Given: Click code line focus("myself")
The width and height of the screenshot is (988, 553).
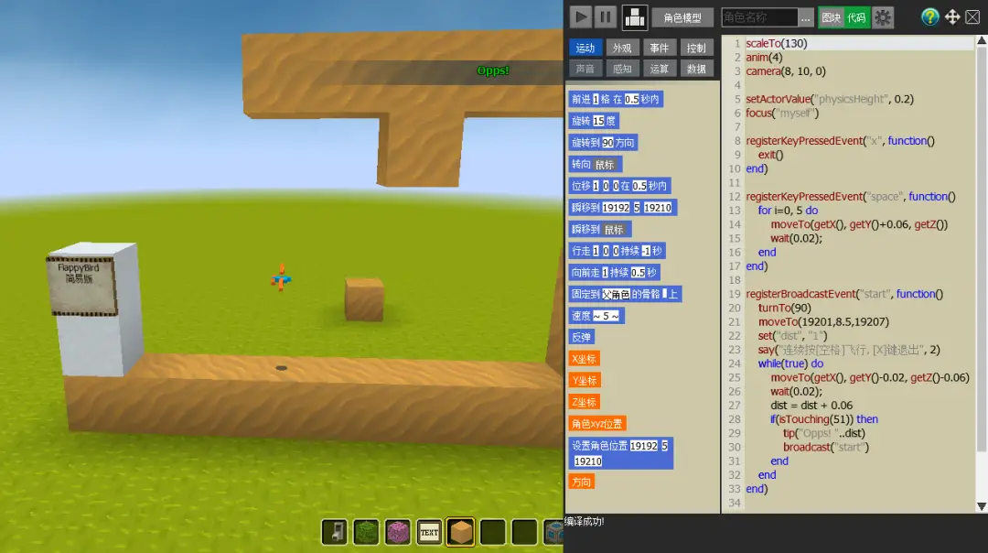Looking at the screenshot, I should pos(782,113).
